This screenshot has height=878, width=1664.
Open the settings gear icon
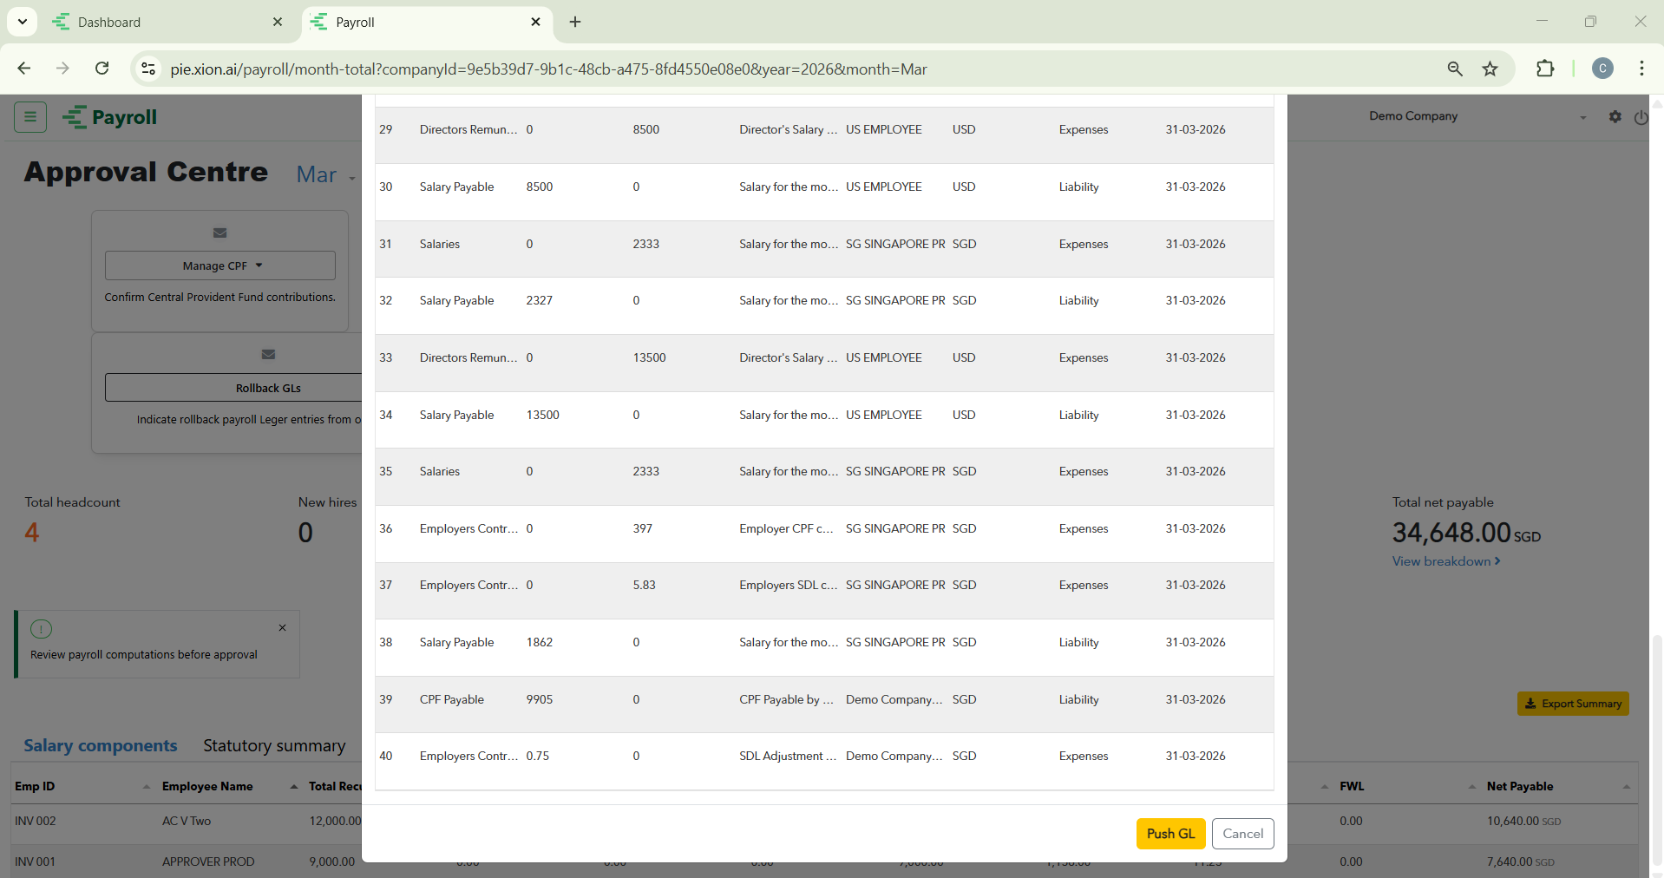click(x=1615, y=116)
